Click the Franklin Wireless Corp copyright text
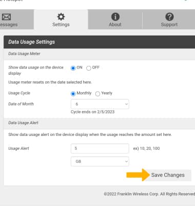 149,194
